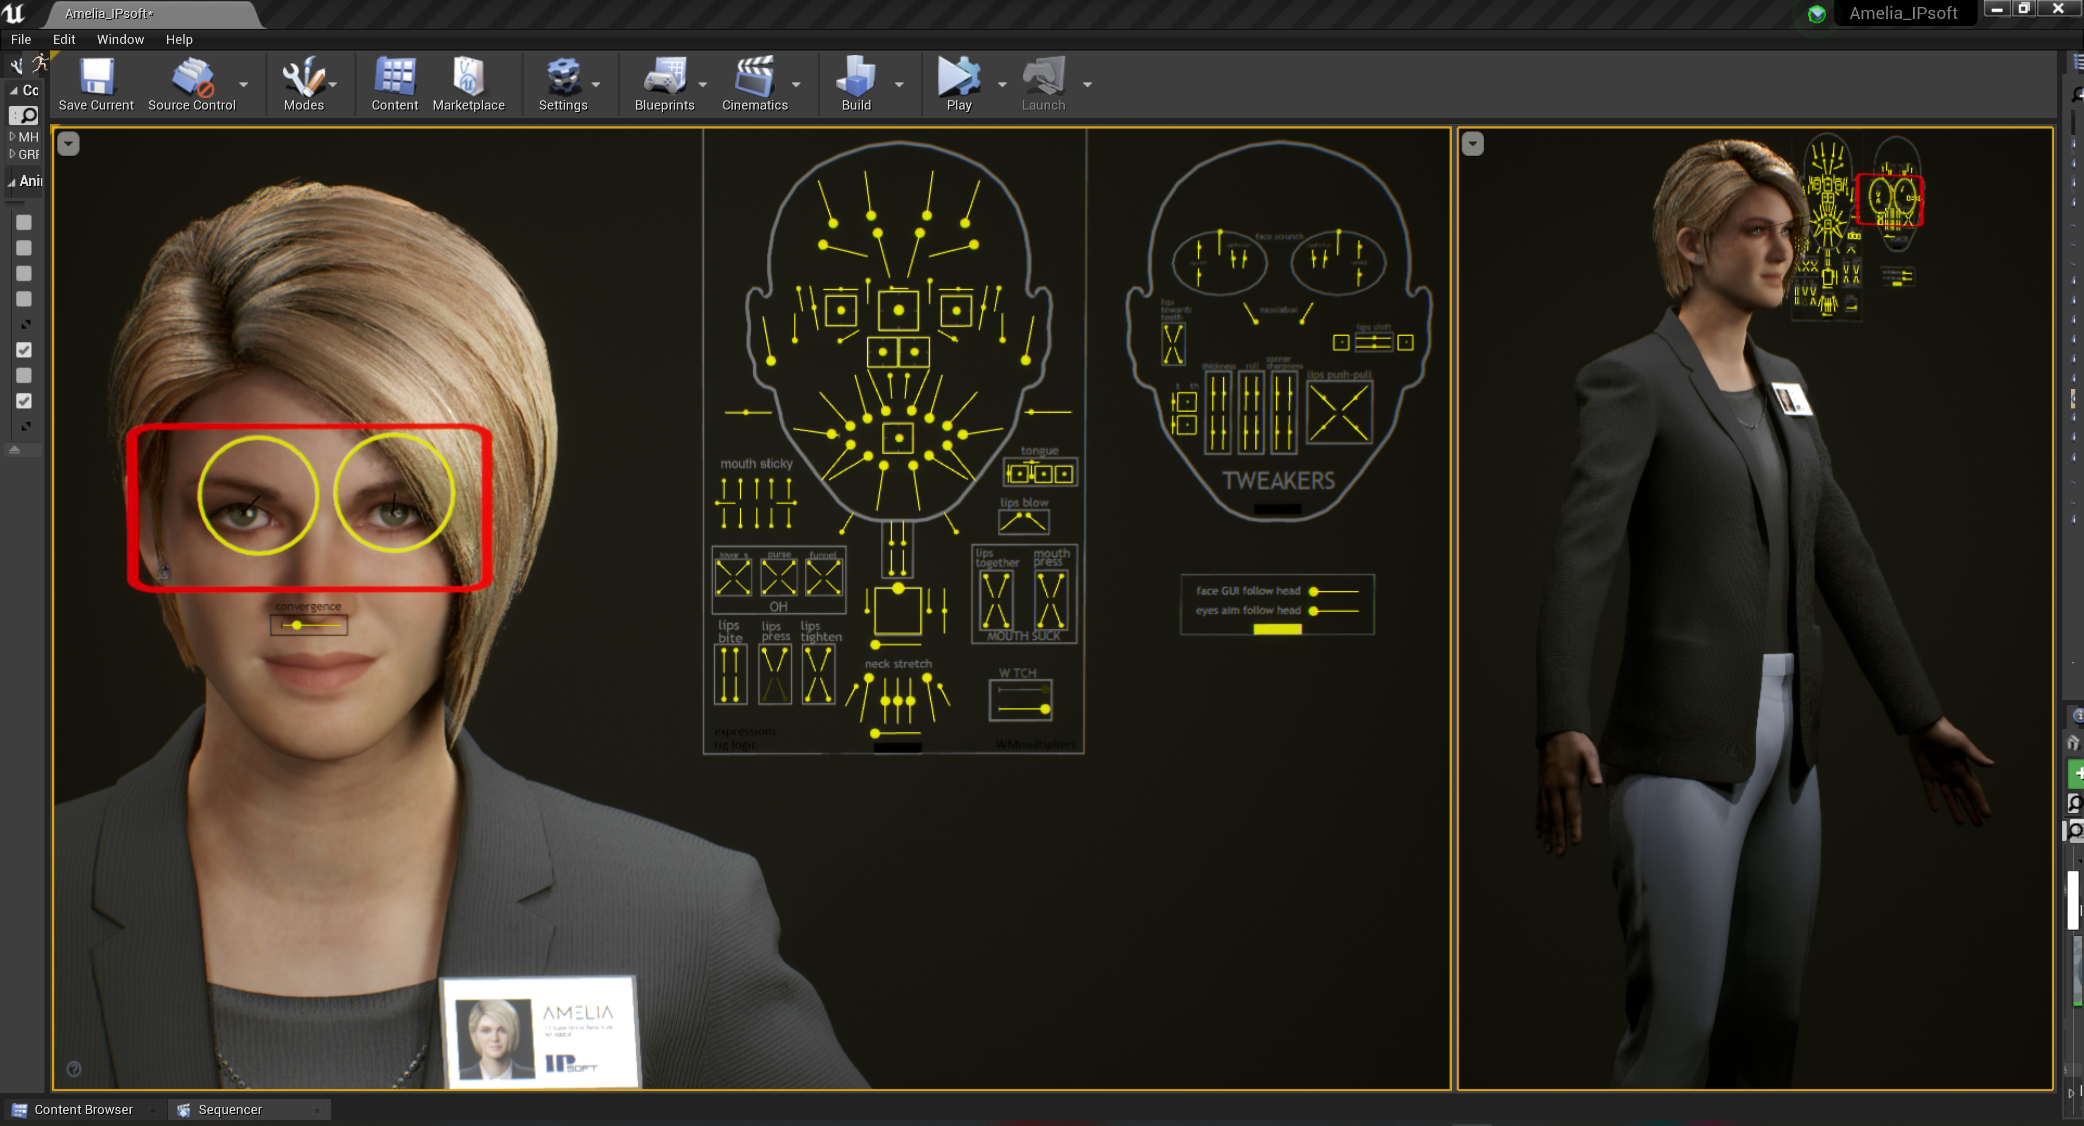Open the Modes dropdown arrow
2084x1126 pixels.
click(x=333, y=84)
